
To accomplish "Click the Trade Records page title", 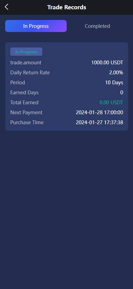I will coord(67,7).
